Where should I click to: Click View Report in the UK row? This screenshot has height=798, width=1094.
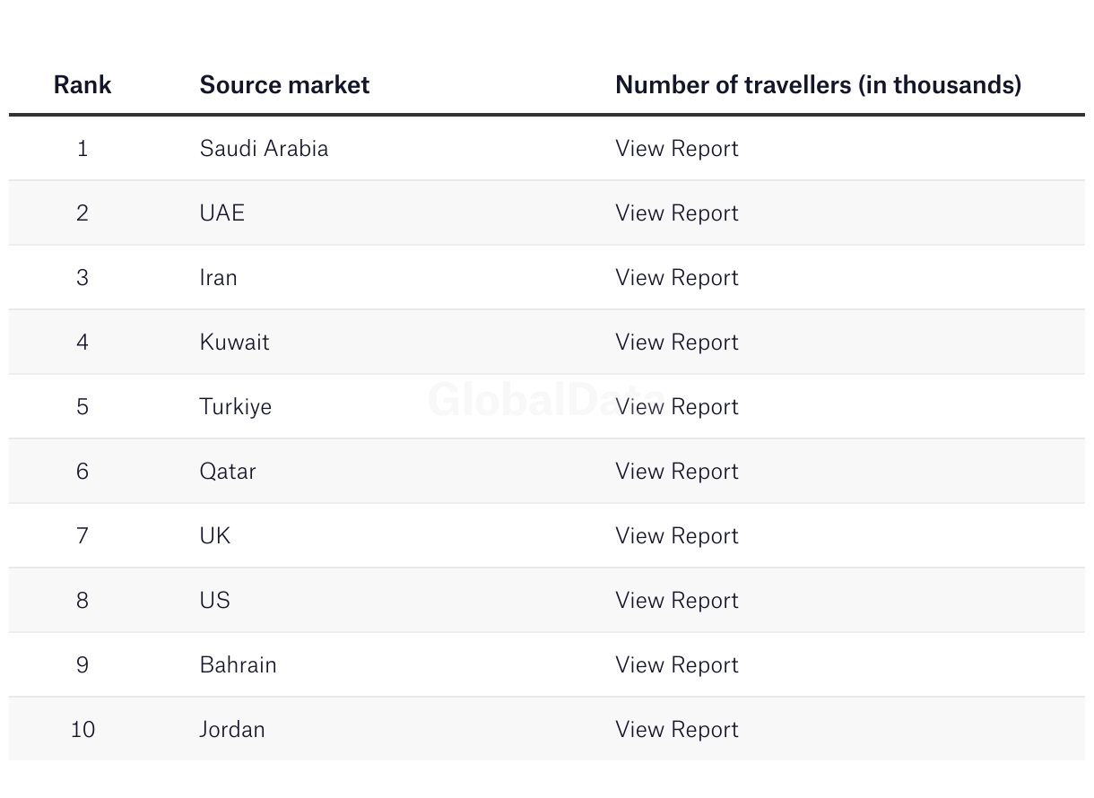pos(676,536)
